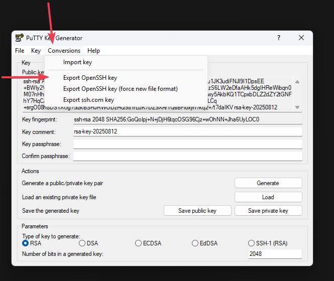Click public key scrollbar up arrow
The image size is (334, 281).
click(x=297, y=82)
